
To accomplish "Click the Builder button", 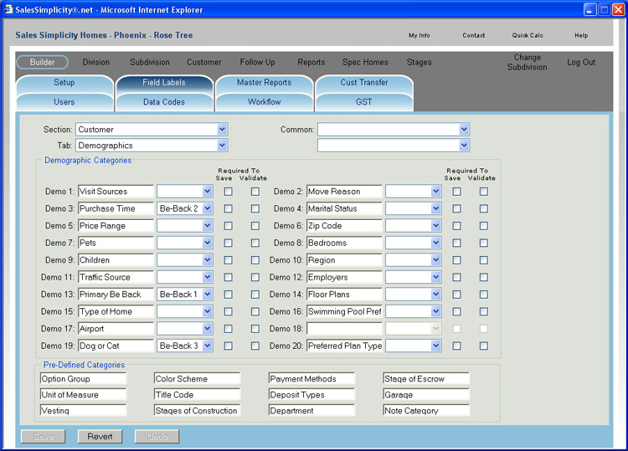I will point(42,63).
